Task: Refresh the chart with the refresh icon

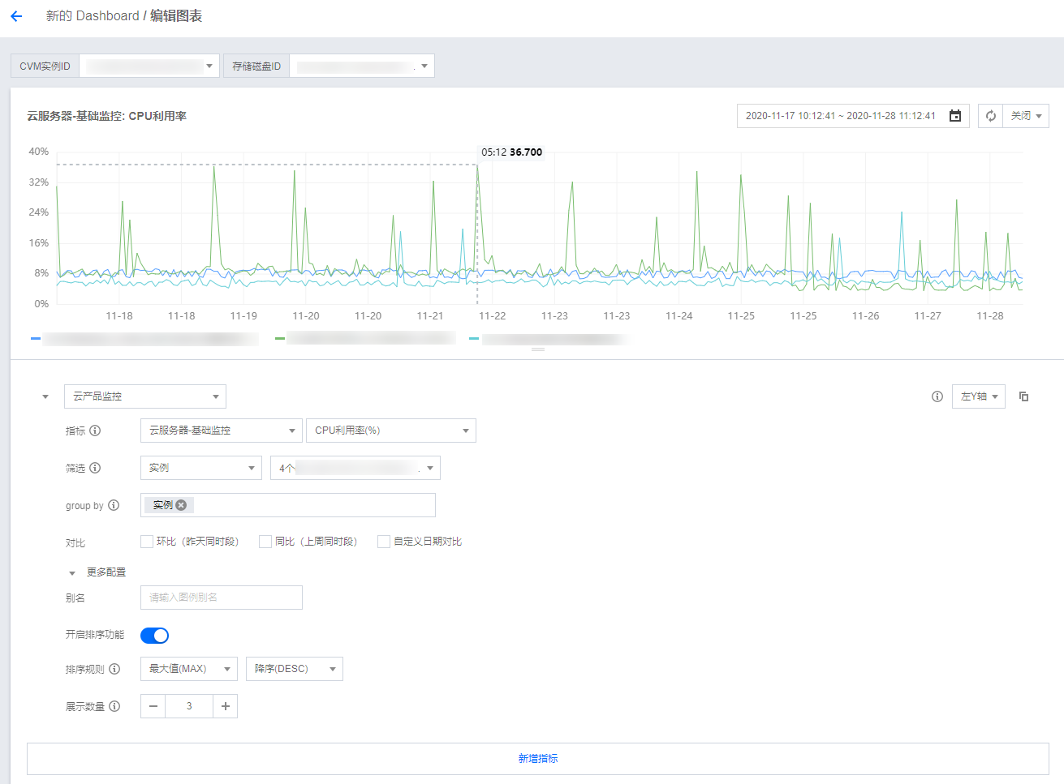Action: (x=989, y=115)
